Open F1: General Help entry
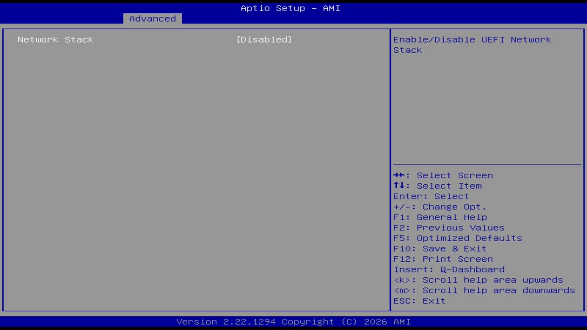Screen dimensions: 587x330 pos(440,217)
